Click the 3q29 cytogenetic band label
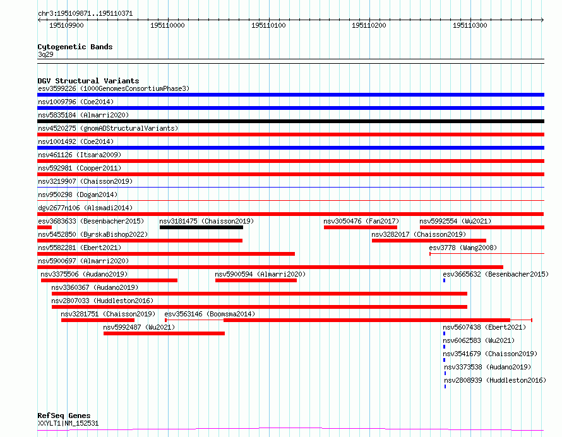The width and height of the screenshot is (562, 437). click(45, 54)
